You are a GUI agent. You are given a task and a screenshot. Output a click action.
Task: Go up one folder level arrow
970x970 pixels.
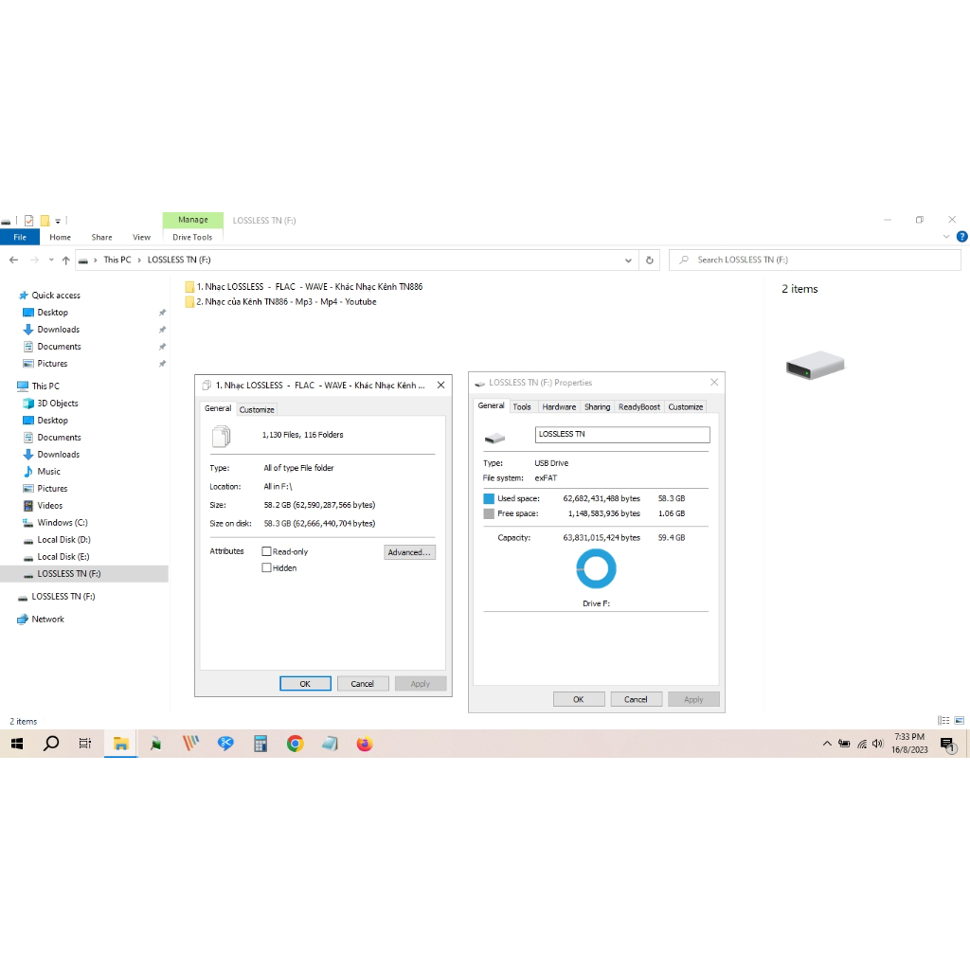click(65, 260)
